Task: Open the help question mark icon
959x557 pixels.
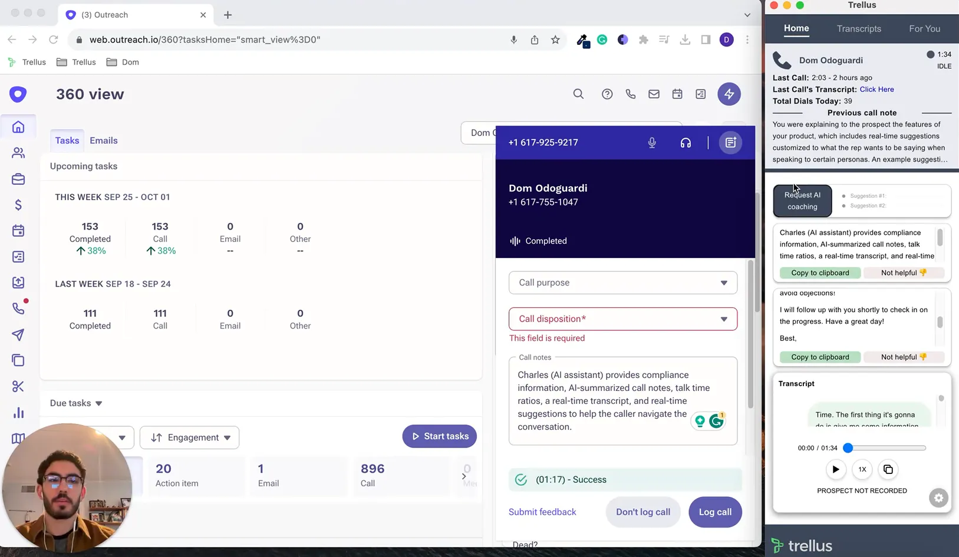Action: point(607,94)
